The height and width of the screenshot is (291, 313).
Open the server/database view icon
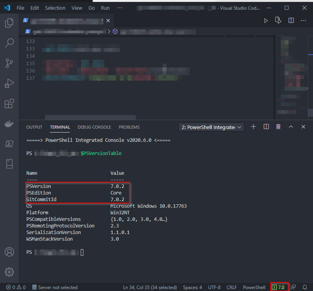click(9, 164)
